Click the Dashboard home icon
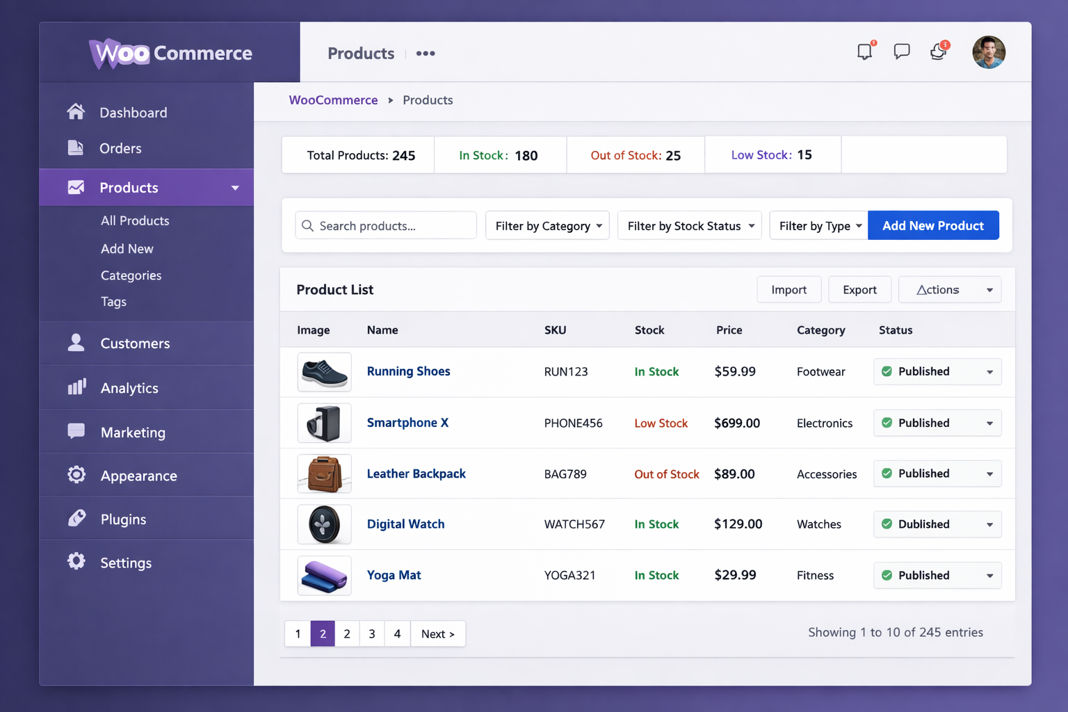The width and height of the screenshot is (1068, 712). [76, 112]
